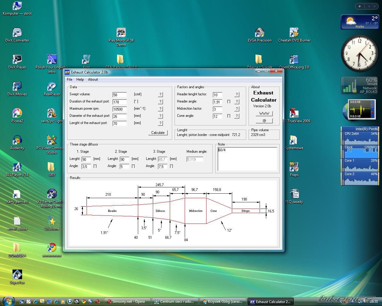Click the Swept volume input field
Viewport: 382px width, 306px height.
tap(120, 95)
